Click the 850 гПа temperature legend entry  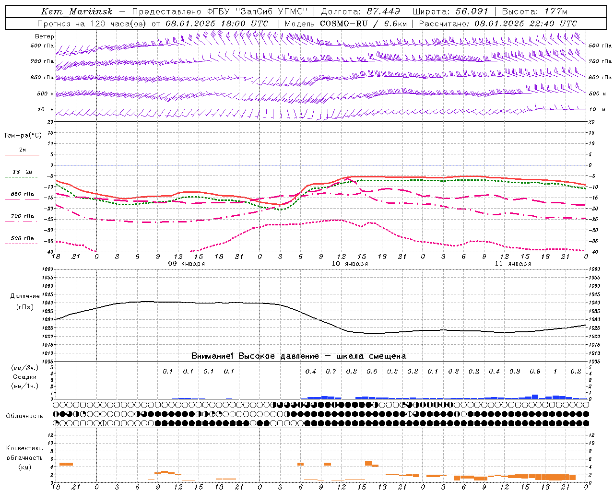[x=22, y=194]
